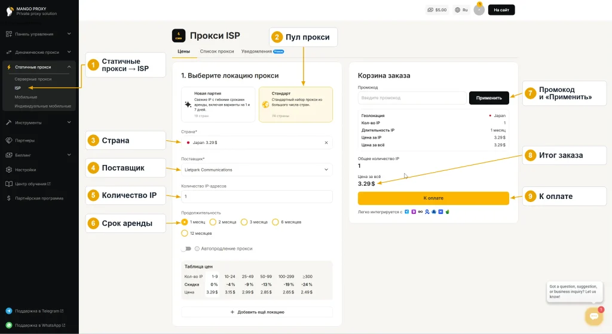Choose the Стандарт proxy pool card
This screenshot has height=334, width=612.
(x=296, y=105)
